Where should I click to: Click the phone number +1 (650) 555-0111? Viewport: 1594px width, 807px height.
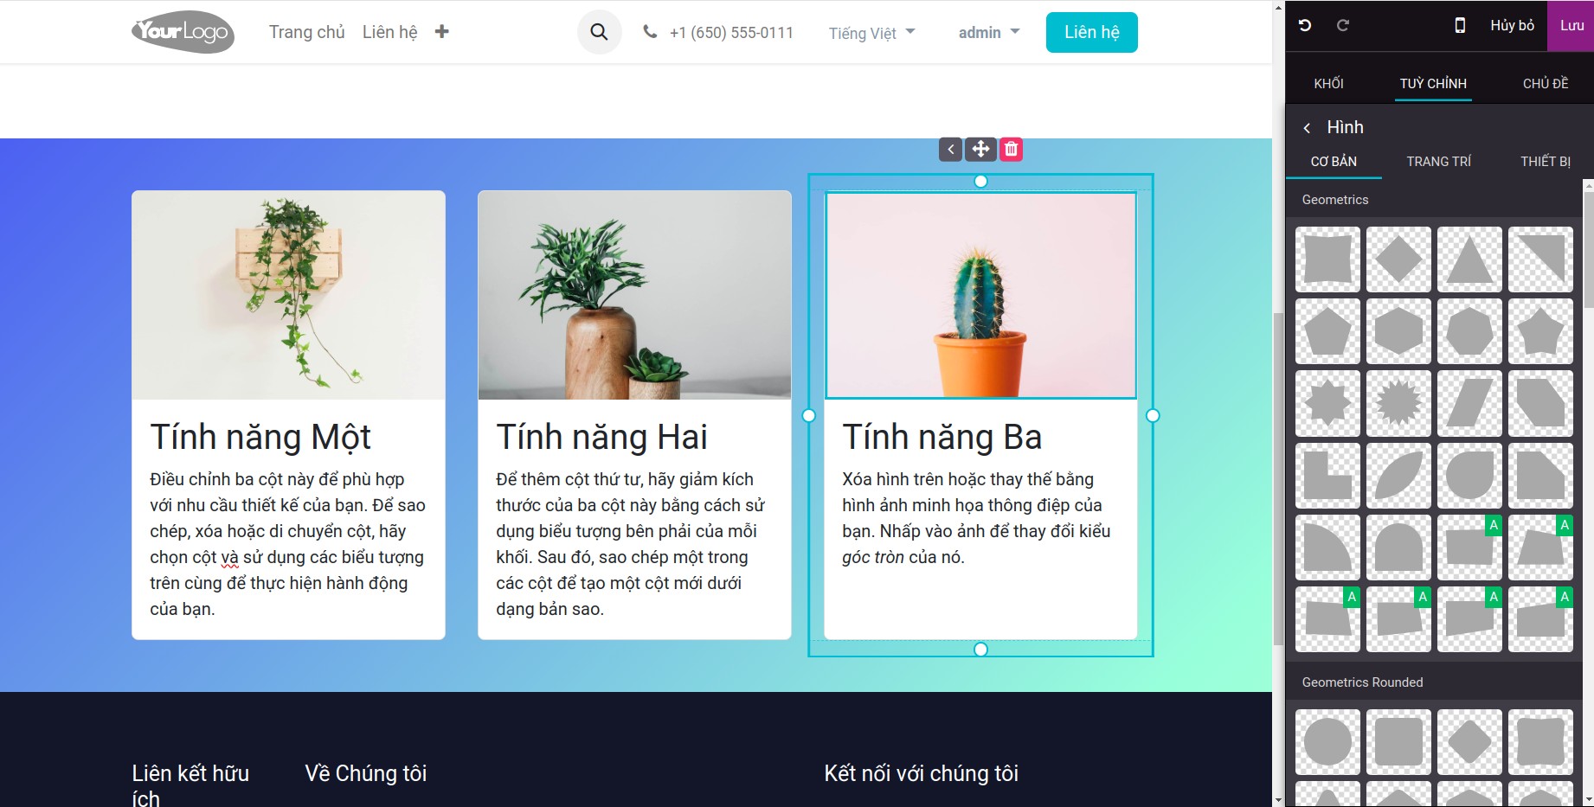(731, 33)
